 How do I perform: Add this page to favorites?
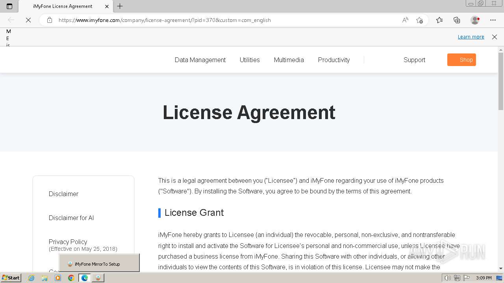click(x=419, y=20)
